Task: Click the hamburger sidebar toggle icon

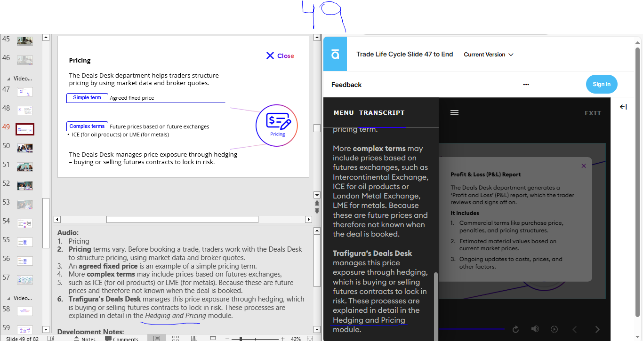Action: pyautogui.click(x=454, y=112)
